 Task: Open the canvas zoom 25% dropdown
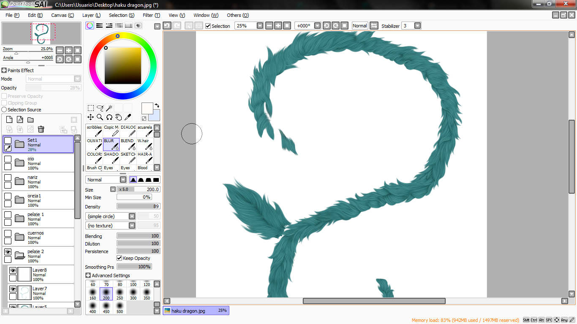coord(260,26)
